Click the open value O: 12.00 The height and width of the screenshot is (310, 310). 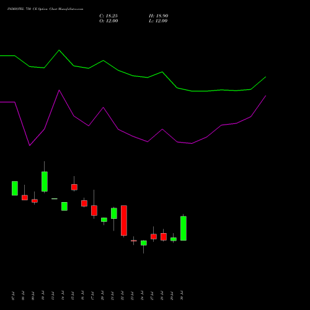[x=108, y=21]
